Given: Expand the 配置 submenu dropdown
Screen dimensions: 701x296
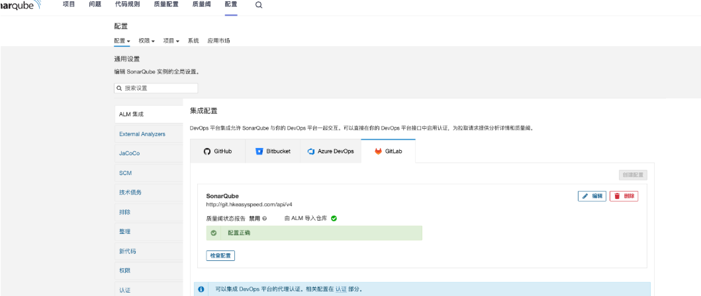Looking at the screenshot, I should 122,40.
